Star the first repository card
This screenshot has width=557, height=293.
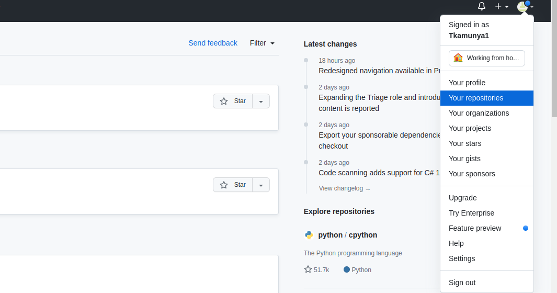pyautogui.click(x=233, y=101)
